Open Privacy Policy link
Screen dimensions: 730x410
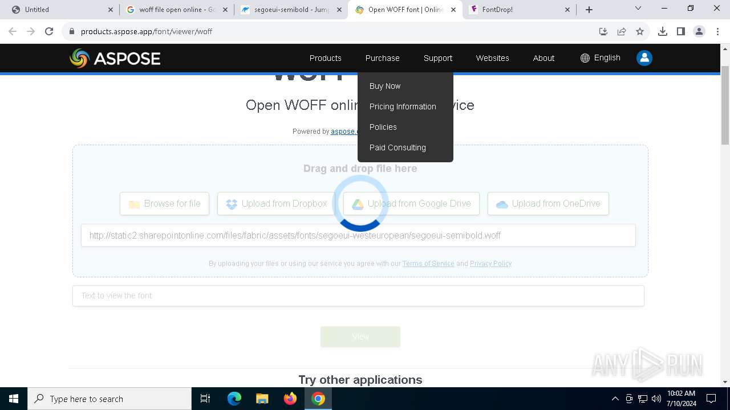[490, 264]
